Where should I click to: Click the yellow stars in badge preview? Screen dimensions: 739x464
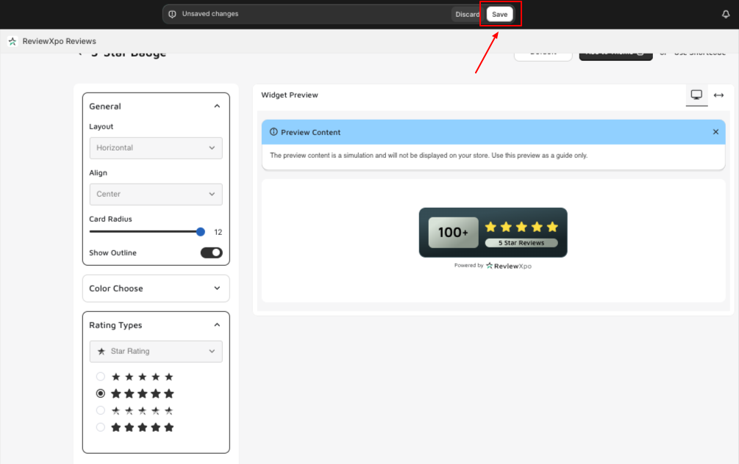point(521,228)
